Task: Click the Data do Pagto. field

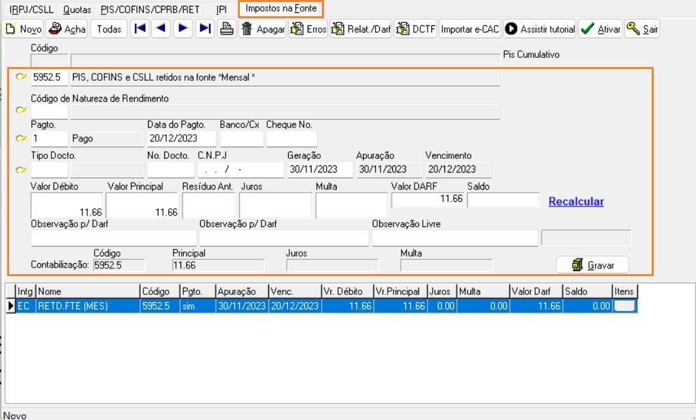Action: [182, 139]
